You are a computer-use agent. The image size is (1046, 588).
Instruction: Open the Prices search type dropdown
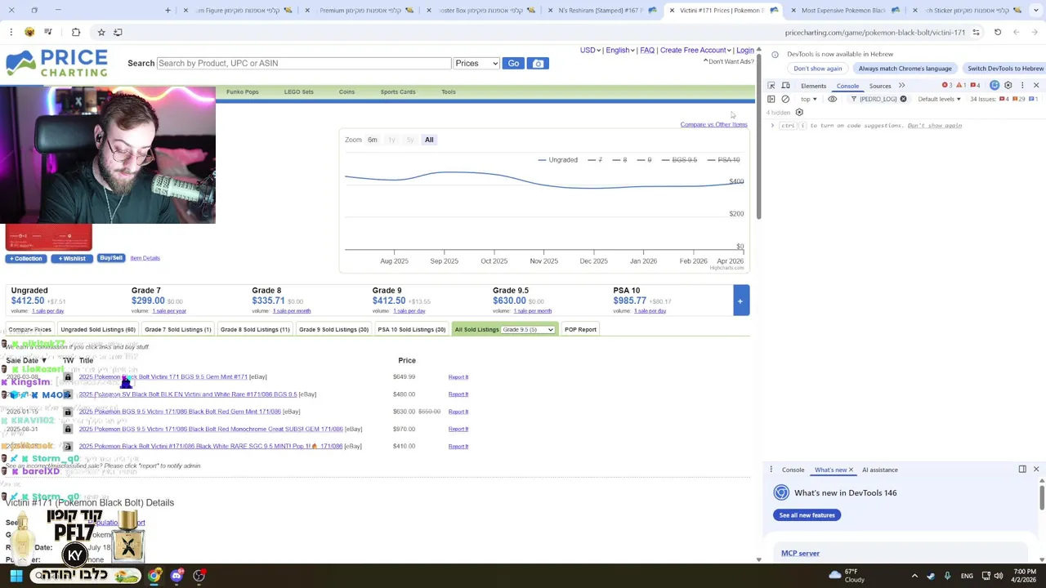476,64
